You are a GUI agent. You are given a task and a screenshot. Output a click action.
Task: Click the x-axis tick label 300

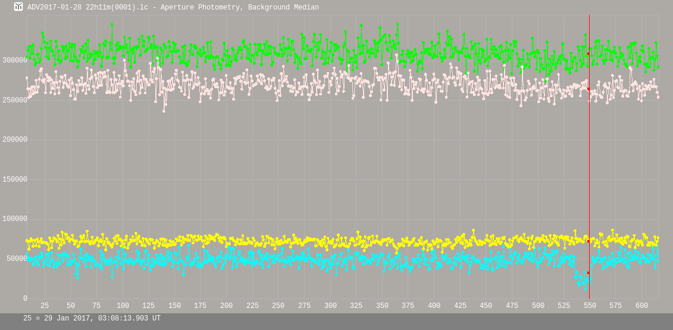(330, 306)
